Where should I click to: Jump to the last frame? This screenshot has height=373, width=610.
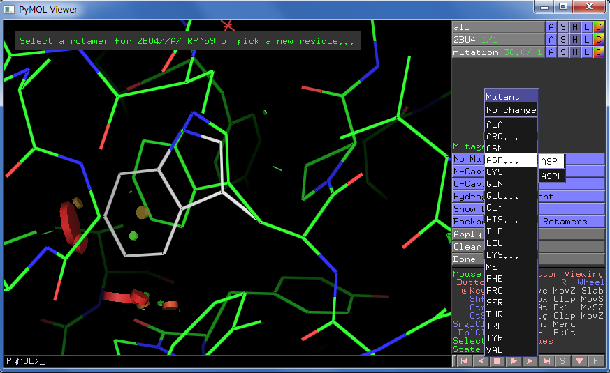pos(546,361)
